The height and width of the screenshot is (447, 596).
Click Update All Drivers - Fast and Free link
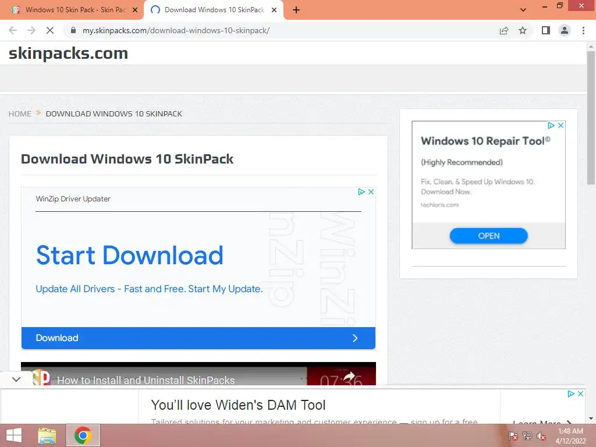[x=149, y=289]
